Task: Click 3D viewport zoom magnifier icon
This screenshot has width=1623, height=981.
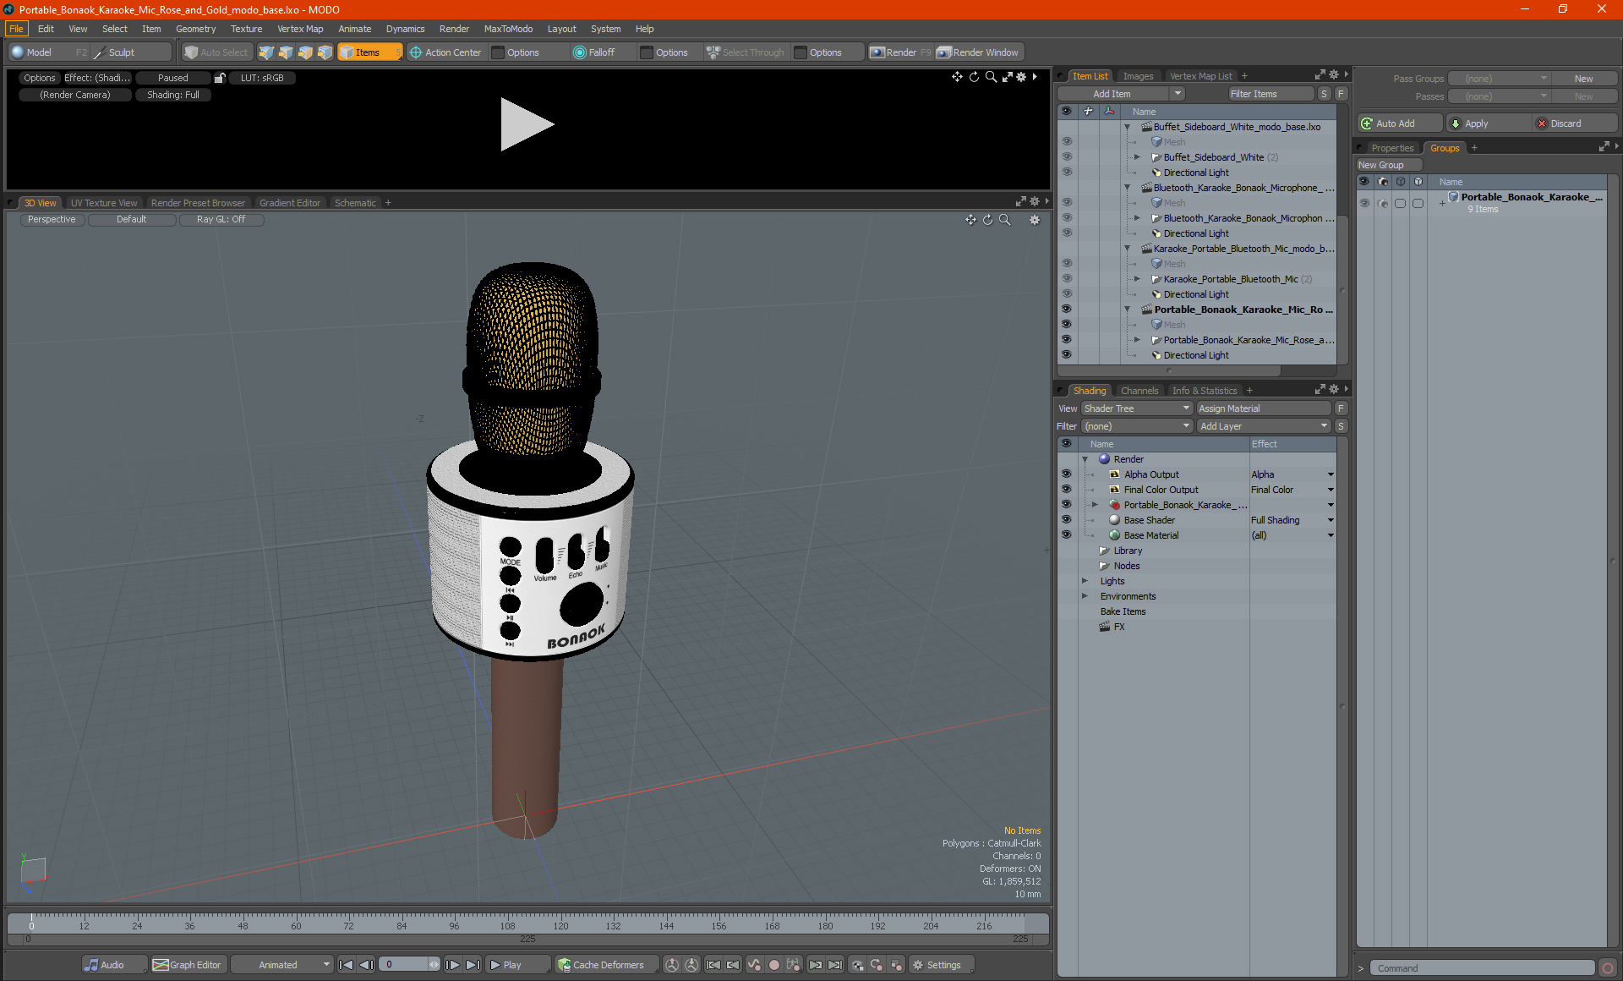Action: click(1005, 220)
